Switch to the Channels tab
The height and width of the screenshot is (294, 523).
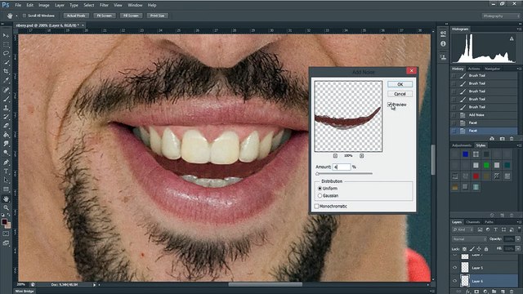pos(472,222)
